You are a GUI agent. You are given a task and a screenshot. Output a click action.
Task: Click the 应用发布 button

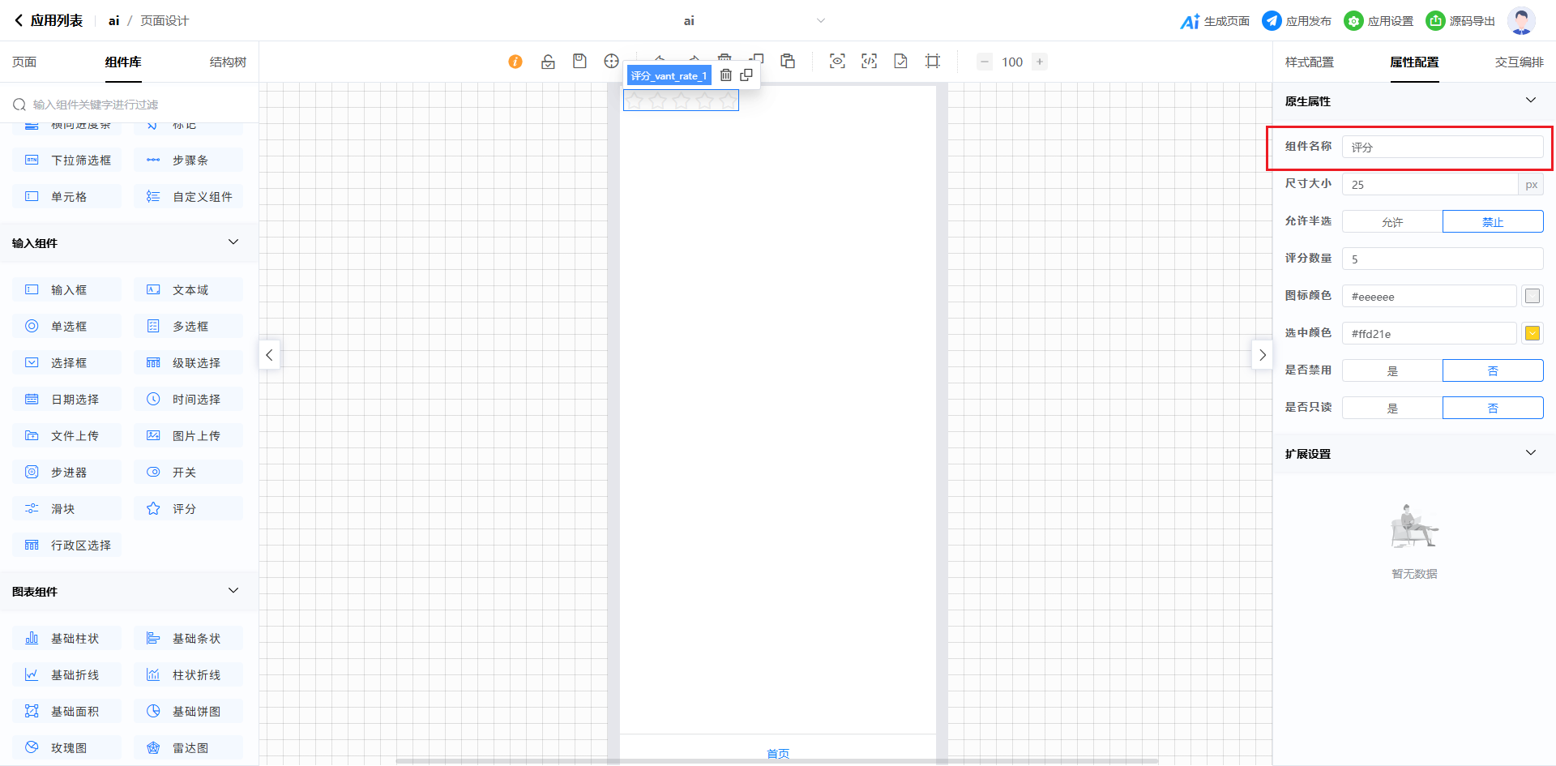coord(1297,21)
